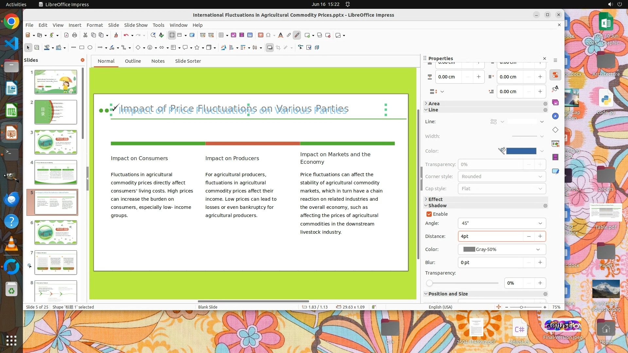Toggle the Display Grid icon
This screenshot has width=628, height=353.
point(172,35)
